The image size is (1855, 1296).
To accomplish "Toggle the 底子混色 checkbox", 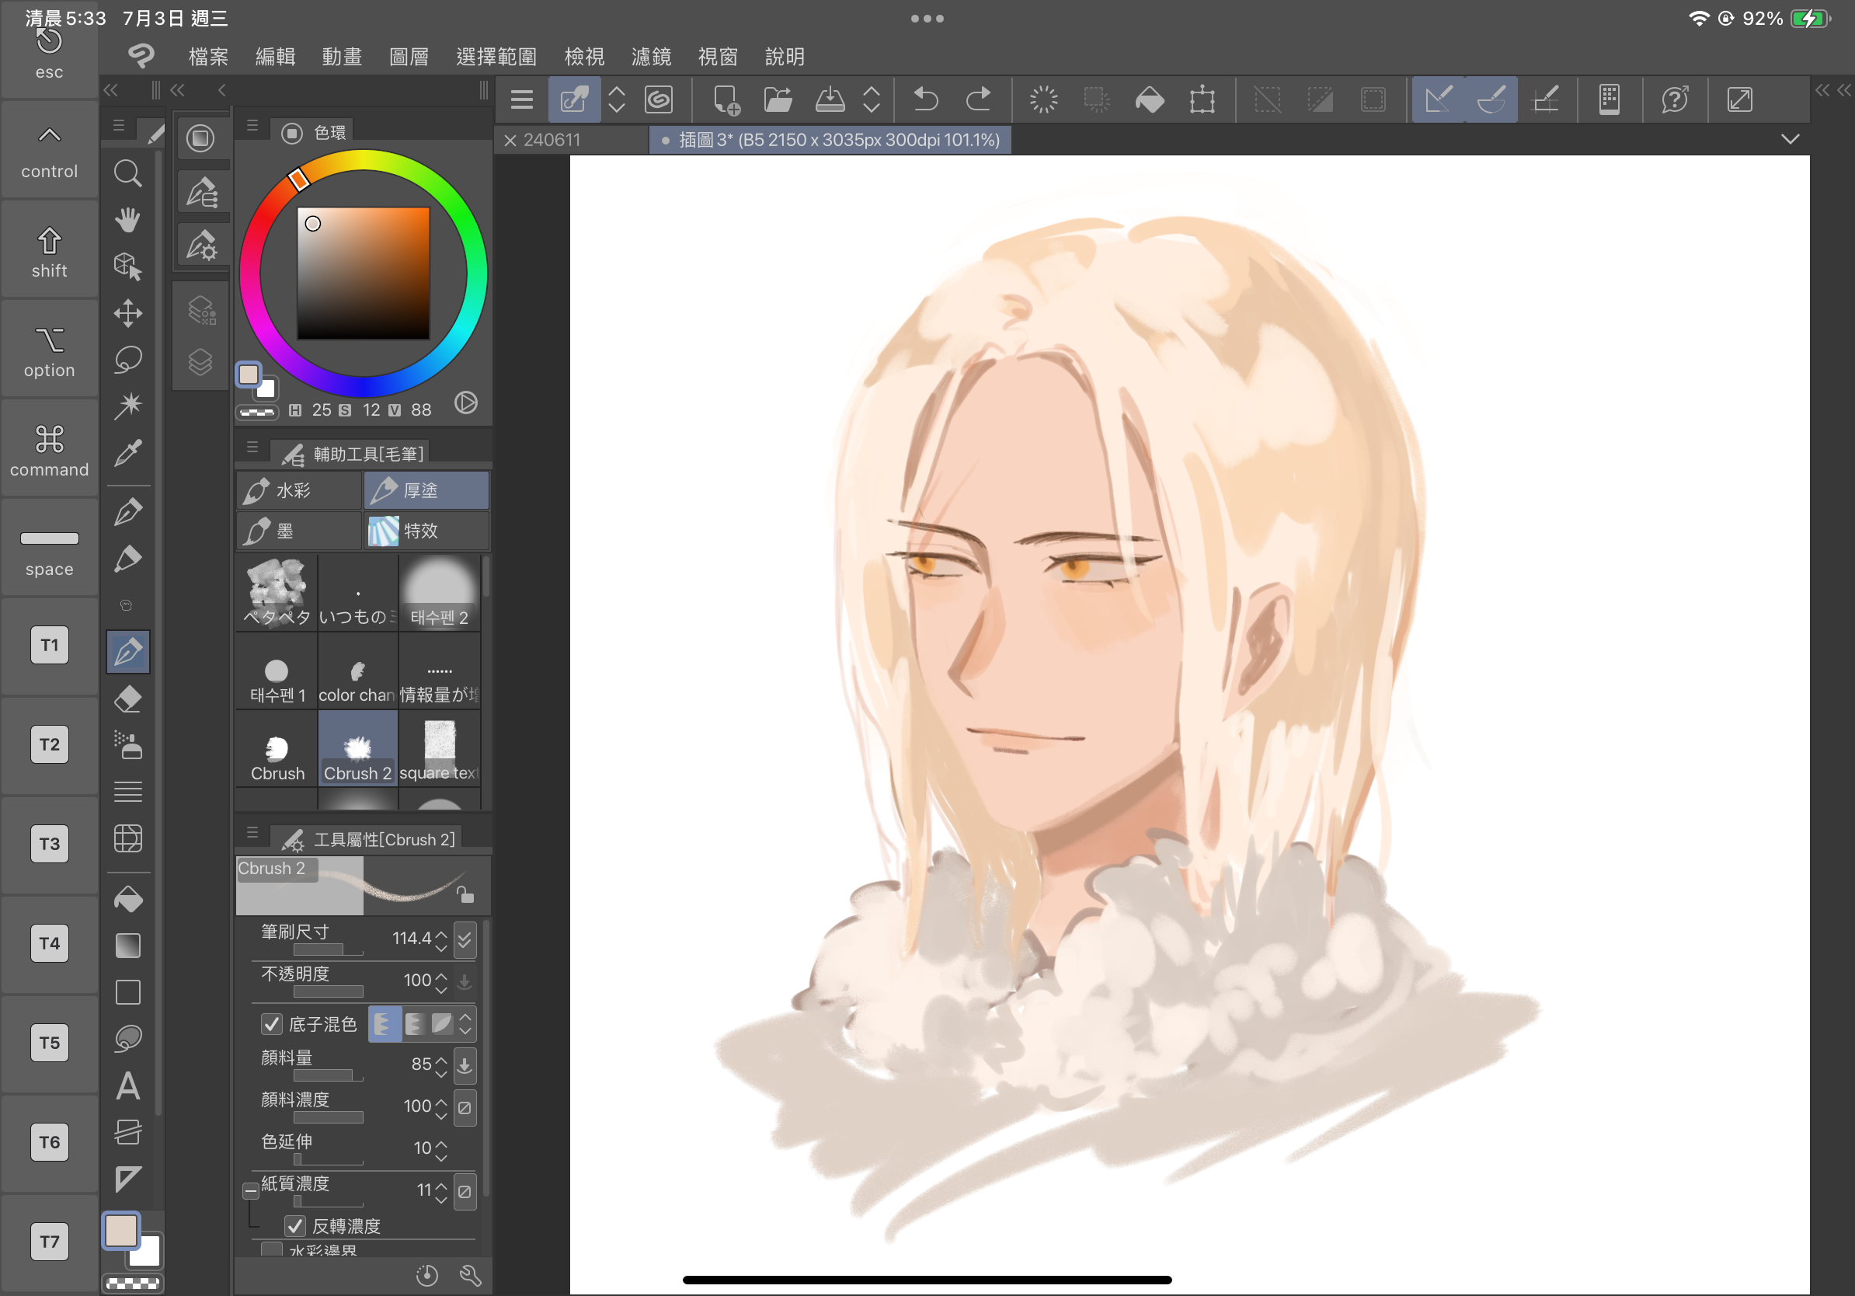I will coord(271,1025).
